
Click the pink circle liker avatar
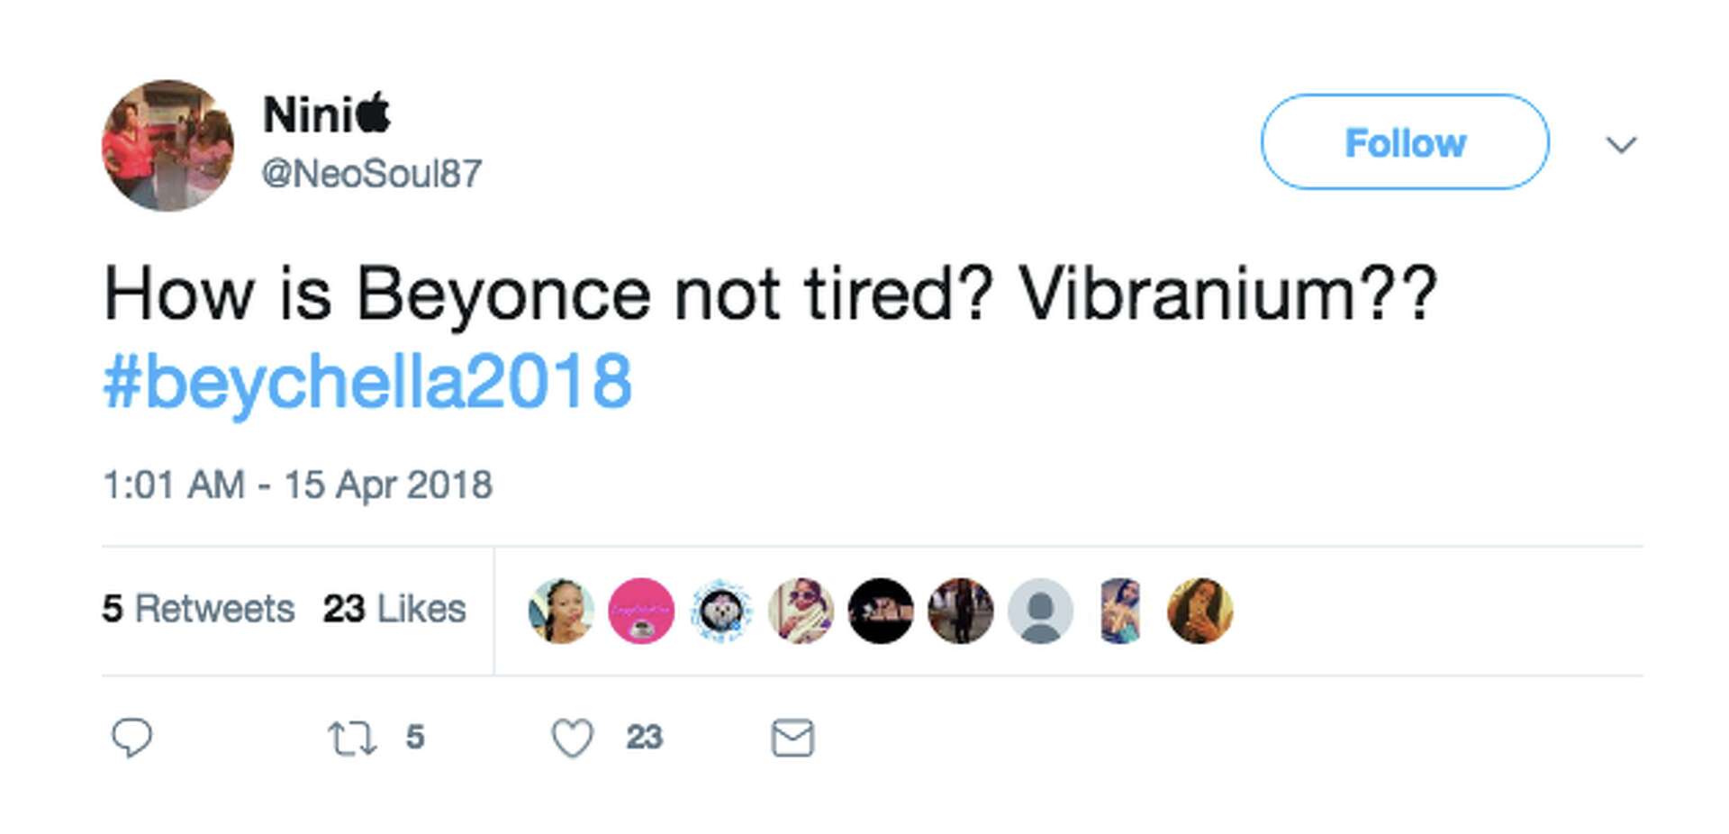(641, 611)
